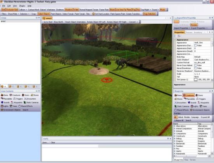Choose the Doors blueprint icon
This screenshot has height=163, width=214.
(x=199, y=95)
